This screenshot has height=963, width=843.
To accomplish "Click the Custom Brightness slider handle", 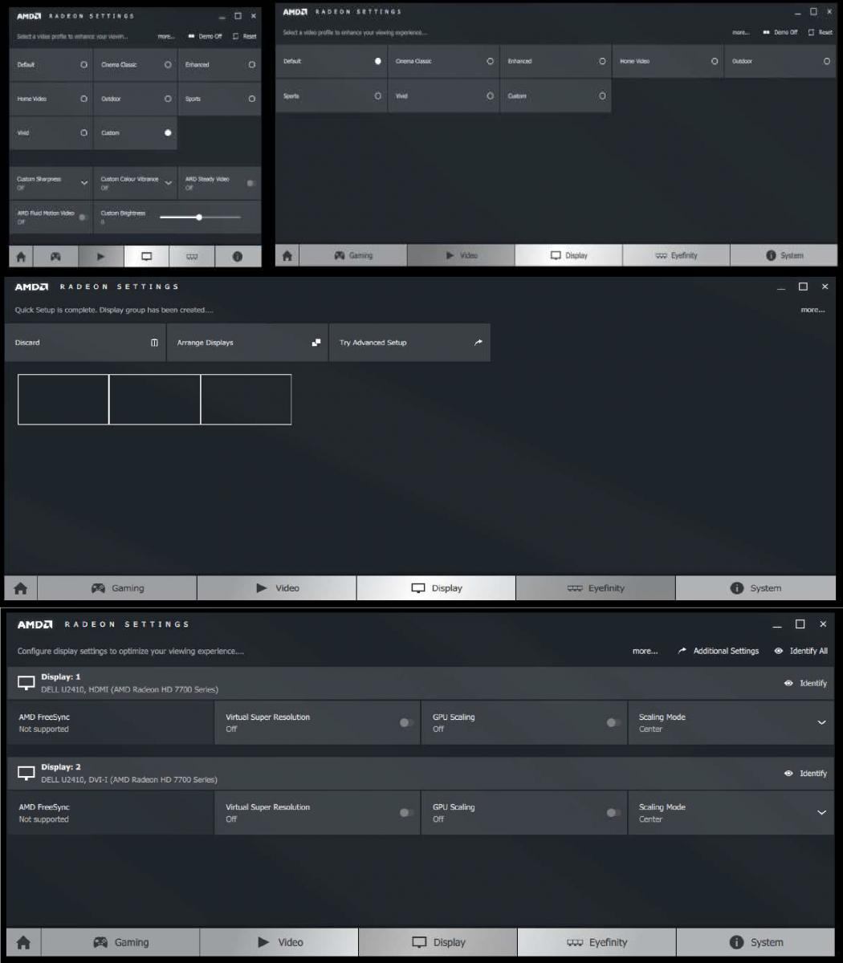I will (x=199, y=217).
